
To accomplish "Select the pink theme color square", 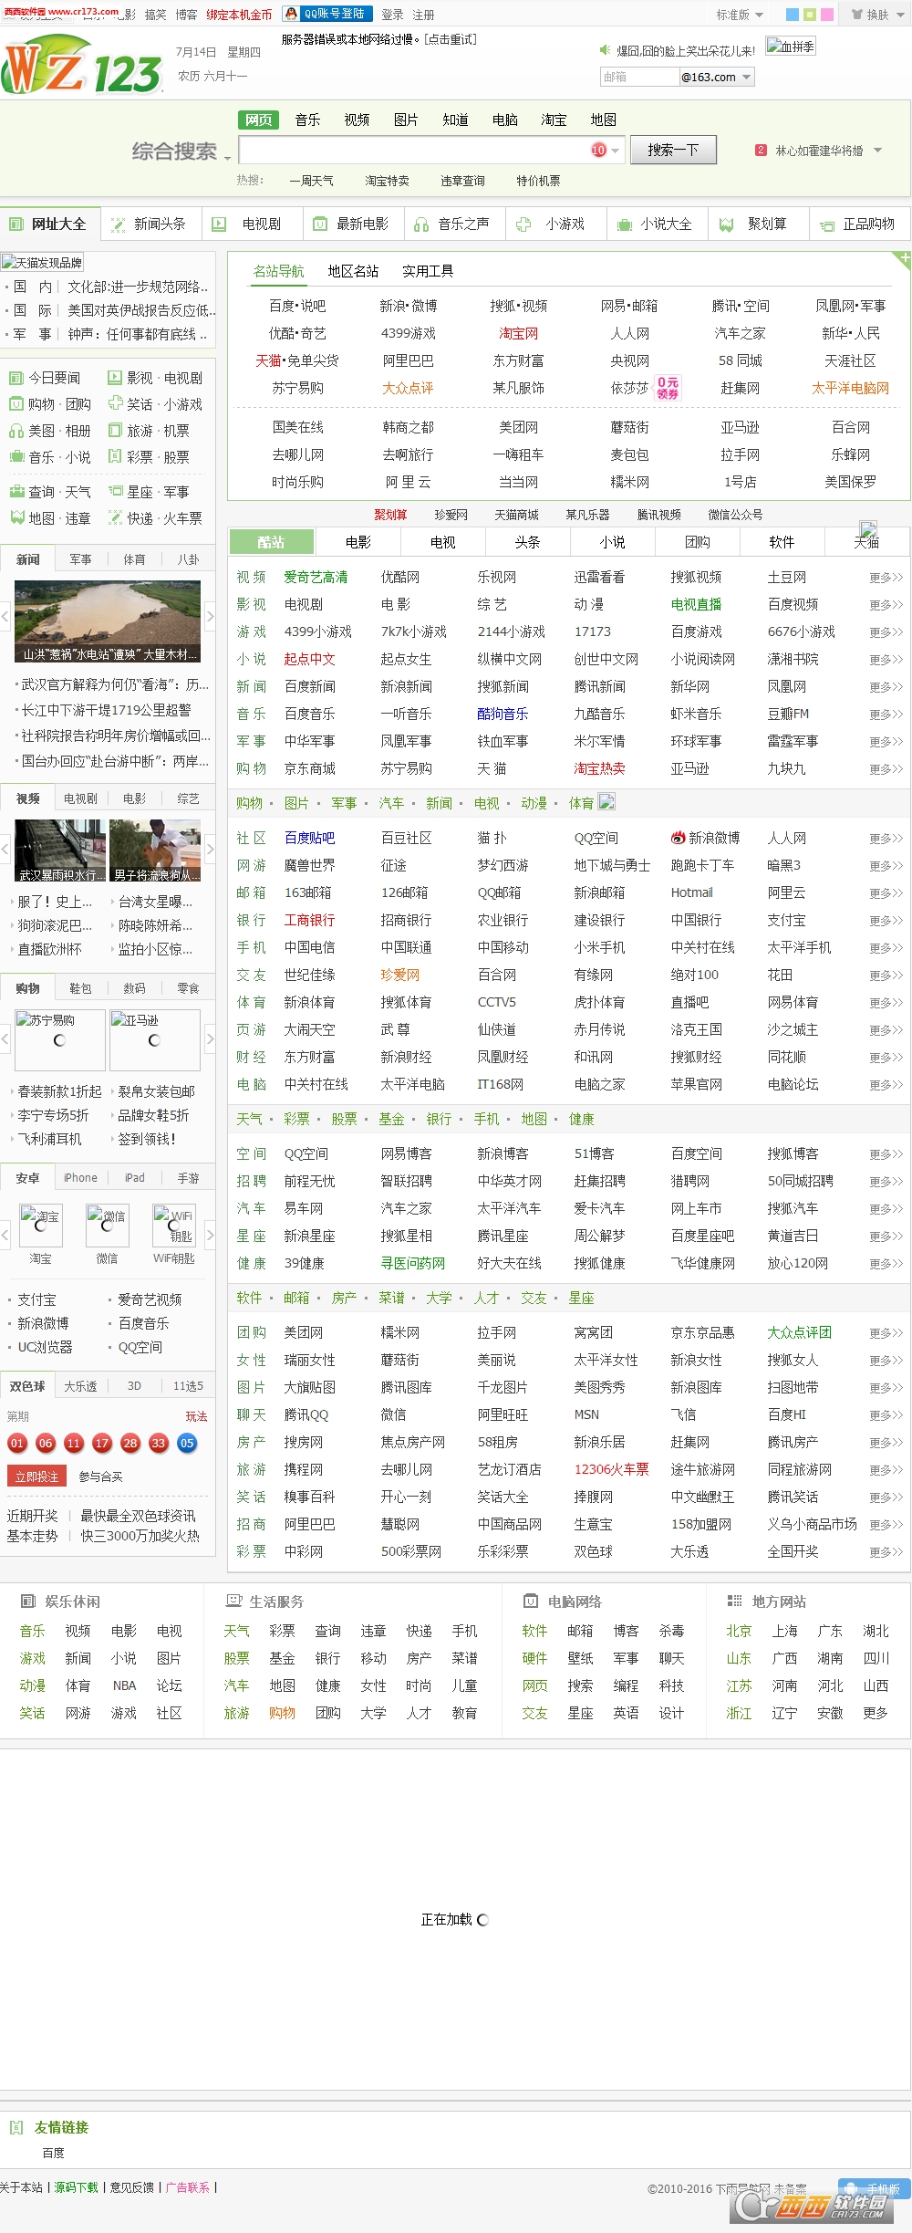I will click(x=826, y=15).
